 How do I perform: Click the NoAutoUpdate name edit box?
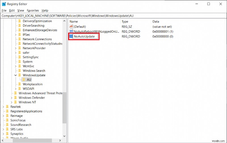point(86,36)
